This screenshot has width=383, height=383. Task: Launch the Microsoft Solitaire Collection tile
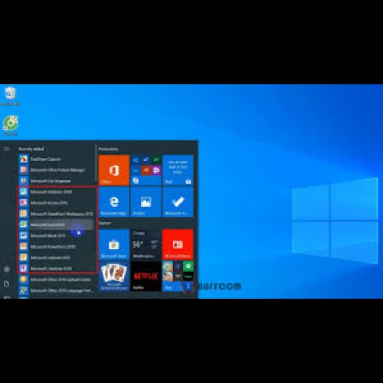coord(114,276)
